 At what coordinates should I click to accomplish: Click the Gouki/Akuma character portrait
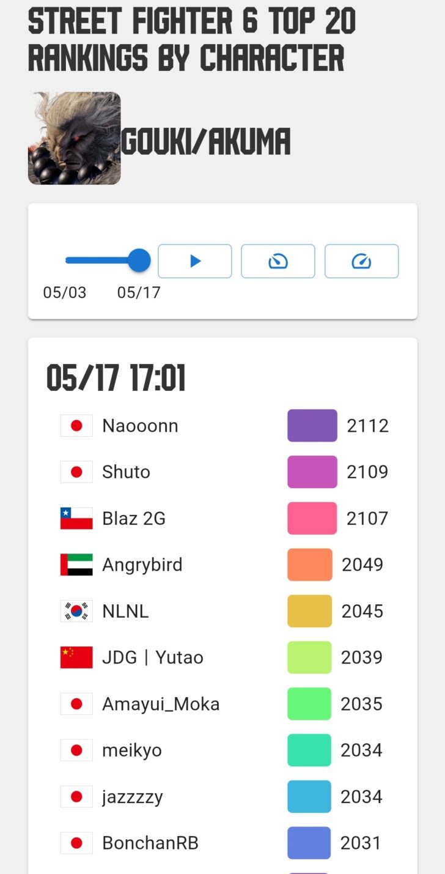[x=74, y=138]
